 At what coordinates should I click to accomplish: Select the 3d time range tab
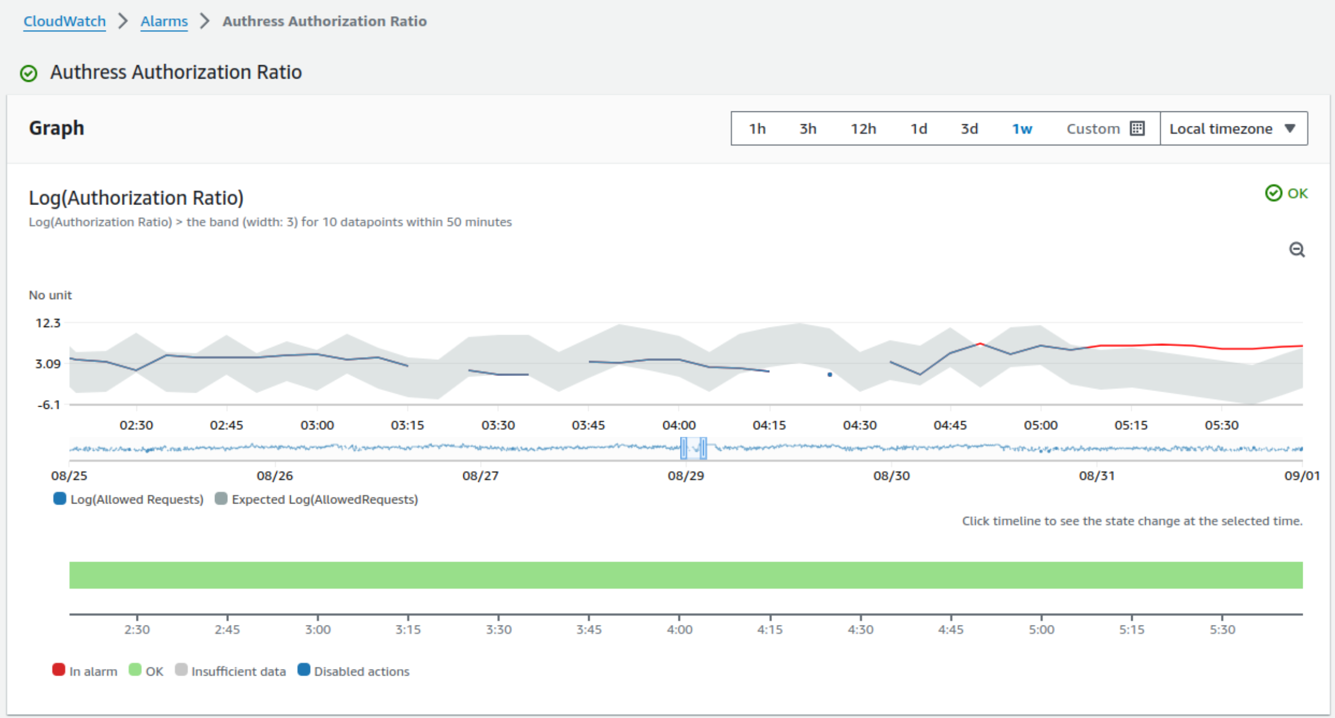(x=969, y=128)
